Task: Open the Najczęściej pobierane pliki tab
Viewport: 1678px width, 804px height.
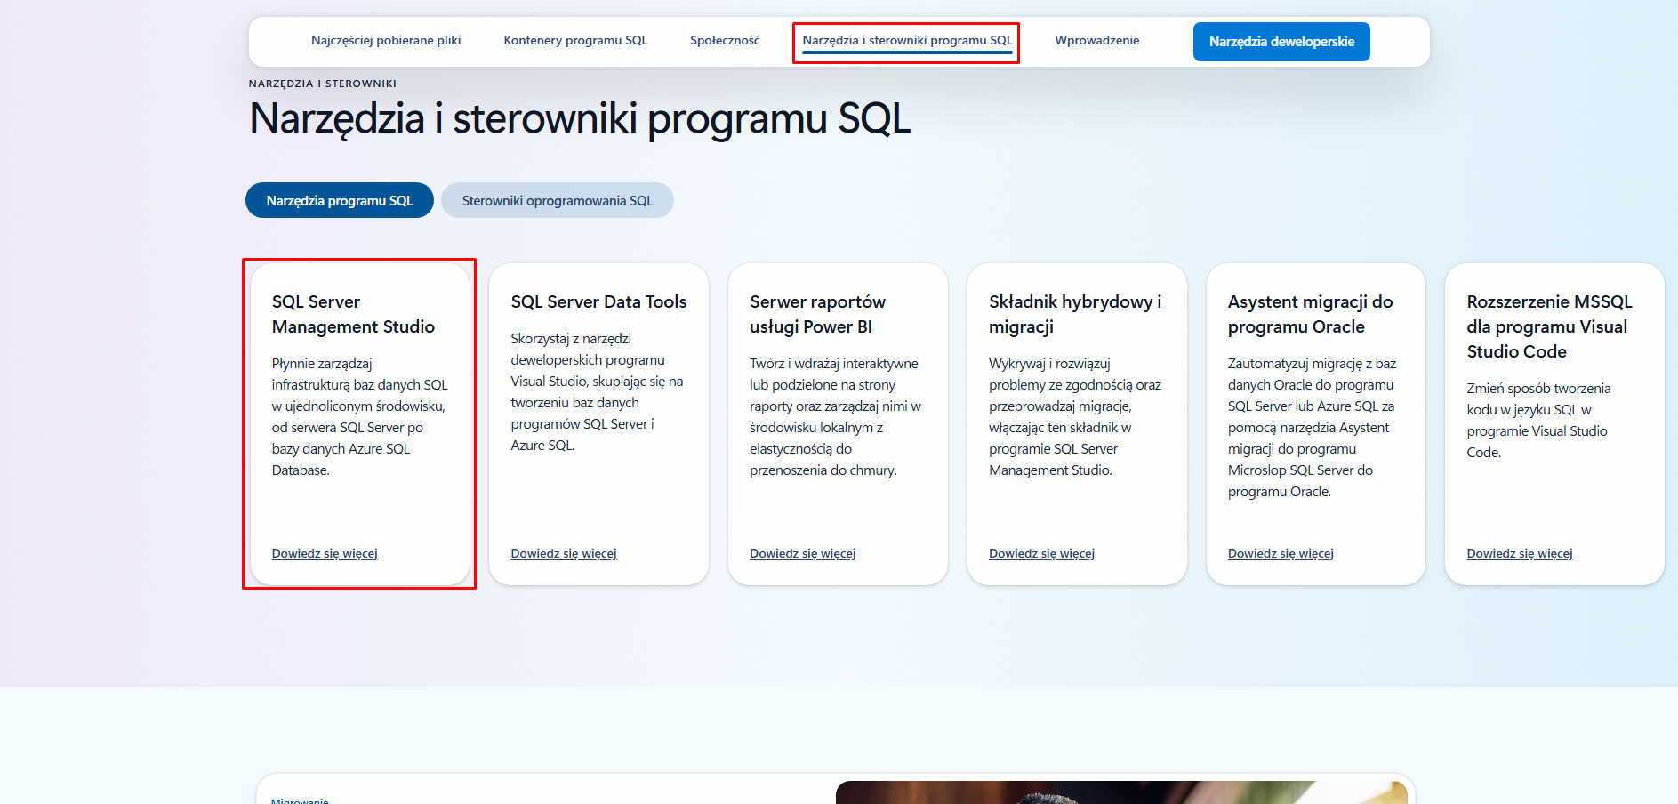Action: [x=386, y=41]
